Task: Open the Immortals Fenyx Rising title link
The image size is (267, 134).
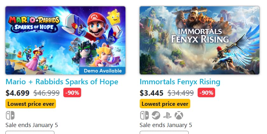Action: coord(180,82)
